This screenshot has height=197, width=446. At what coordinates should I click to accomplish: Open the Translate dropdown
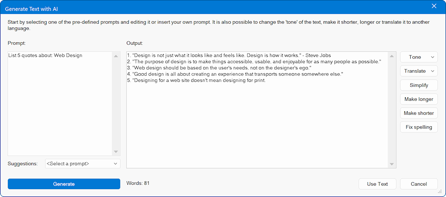tap(419, 71)
